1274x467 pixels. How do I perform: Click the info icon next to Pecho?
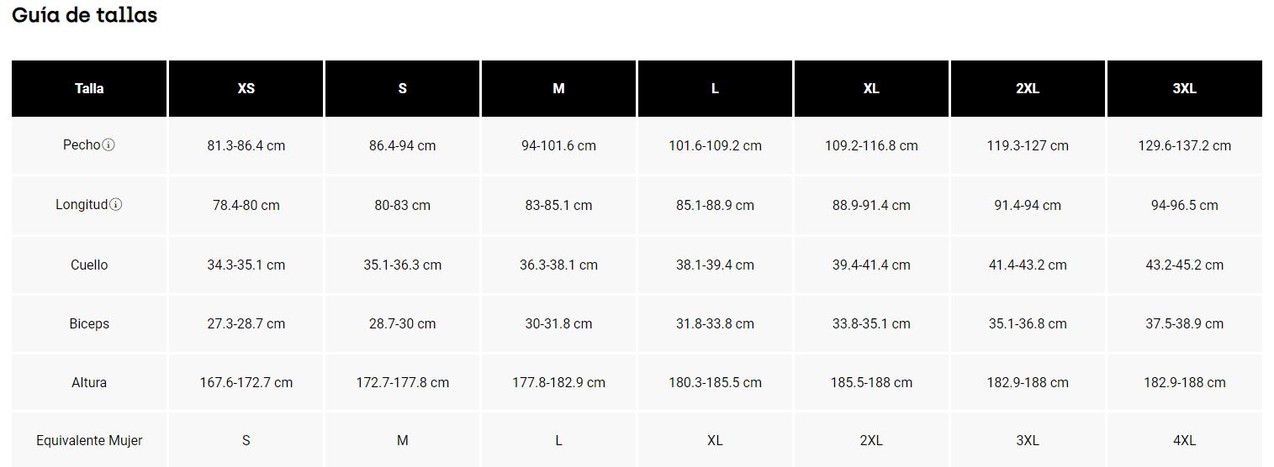108,145
